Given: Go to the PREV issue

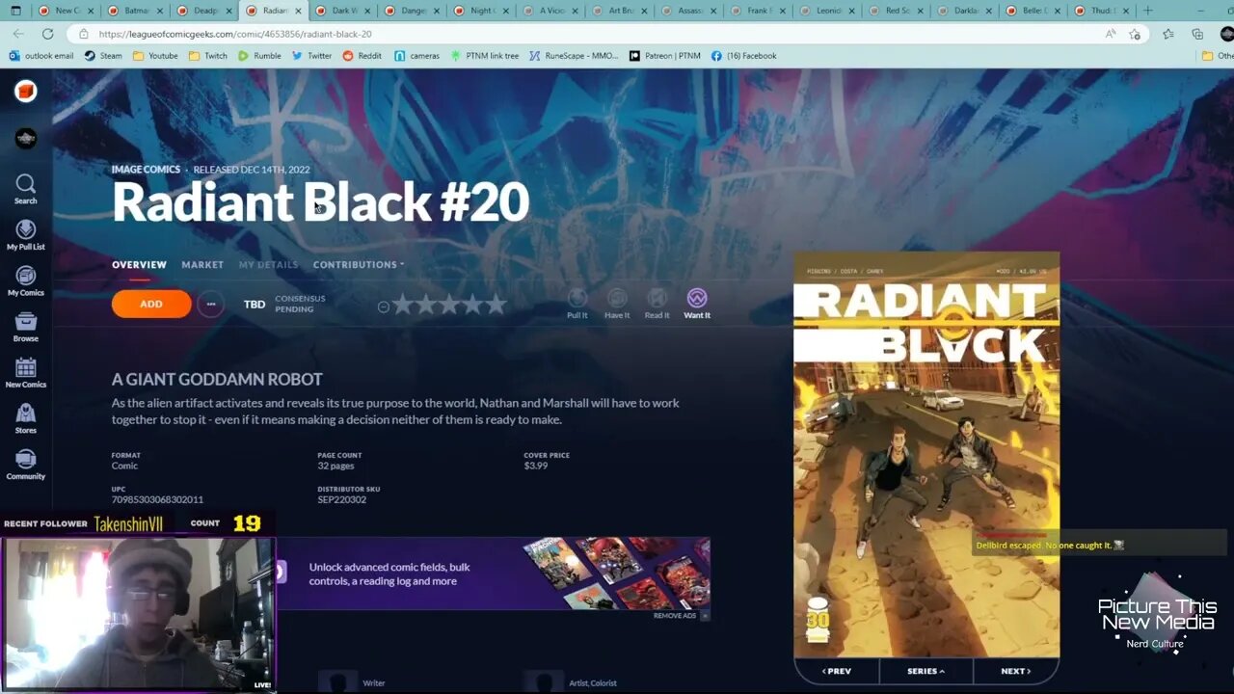Looking at the screenshot, I should click(837, 671).
